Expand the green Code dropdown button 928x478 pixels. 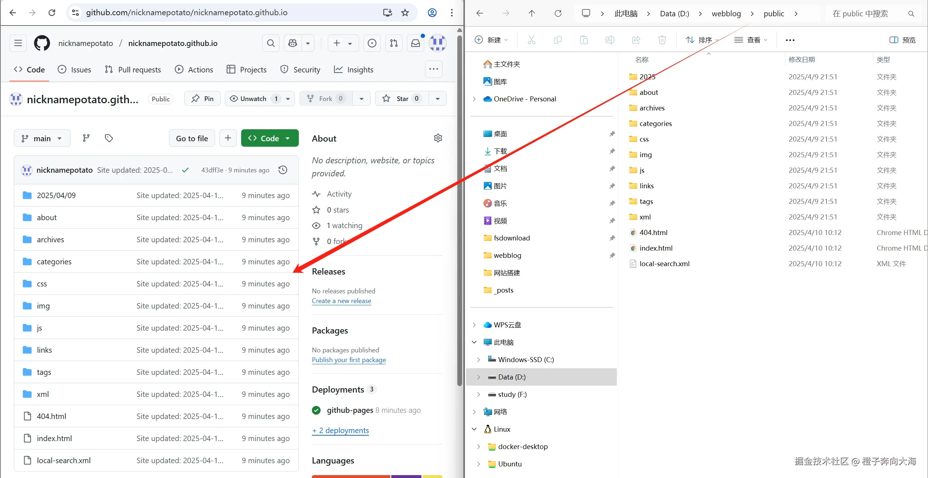click(269, 138)
